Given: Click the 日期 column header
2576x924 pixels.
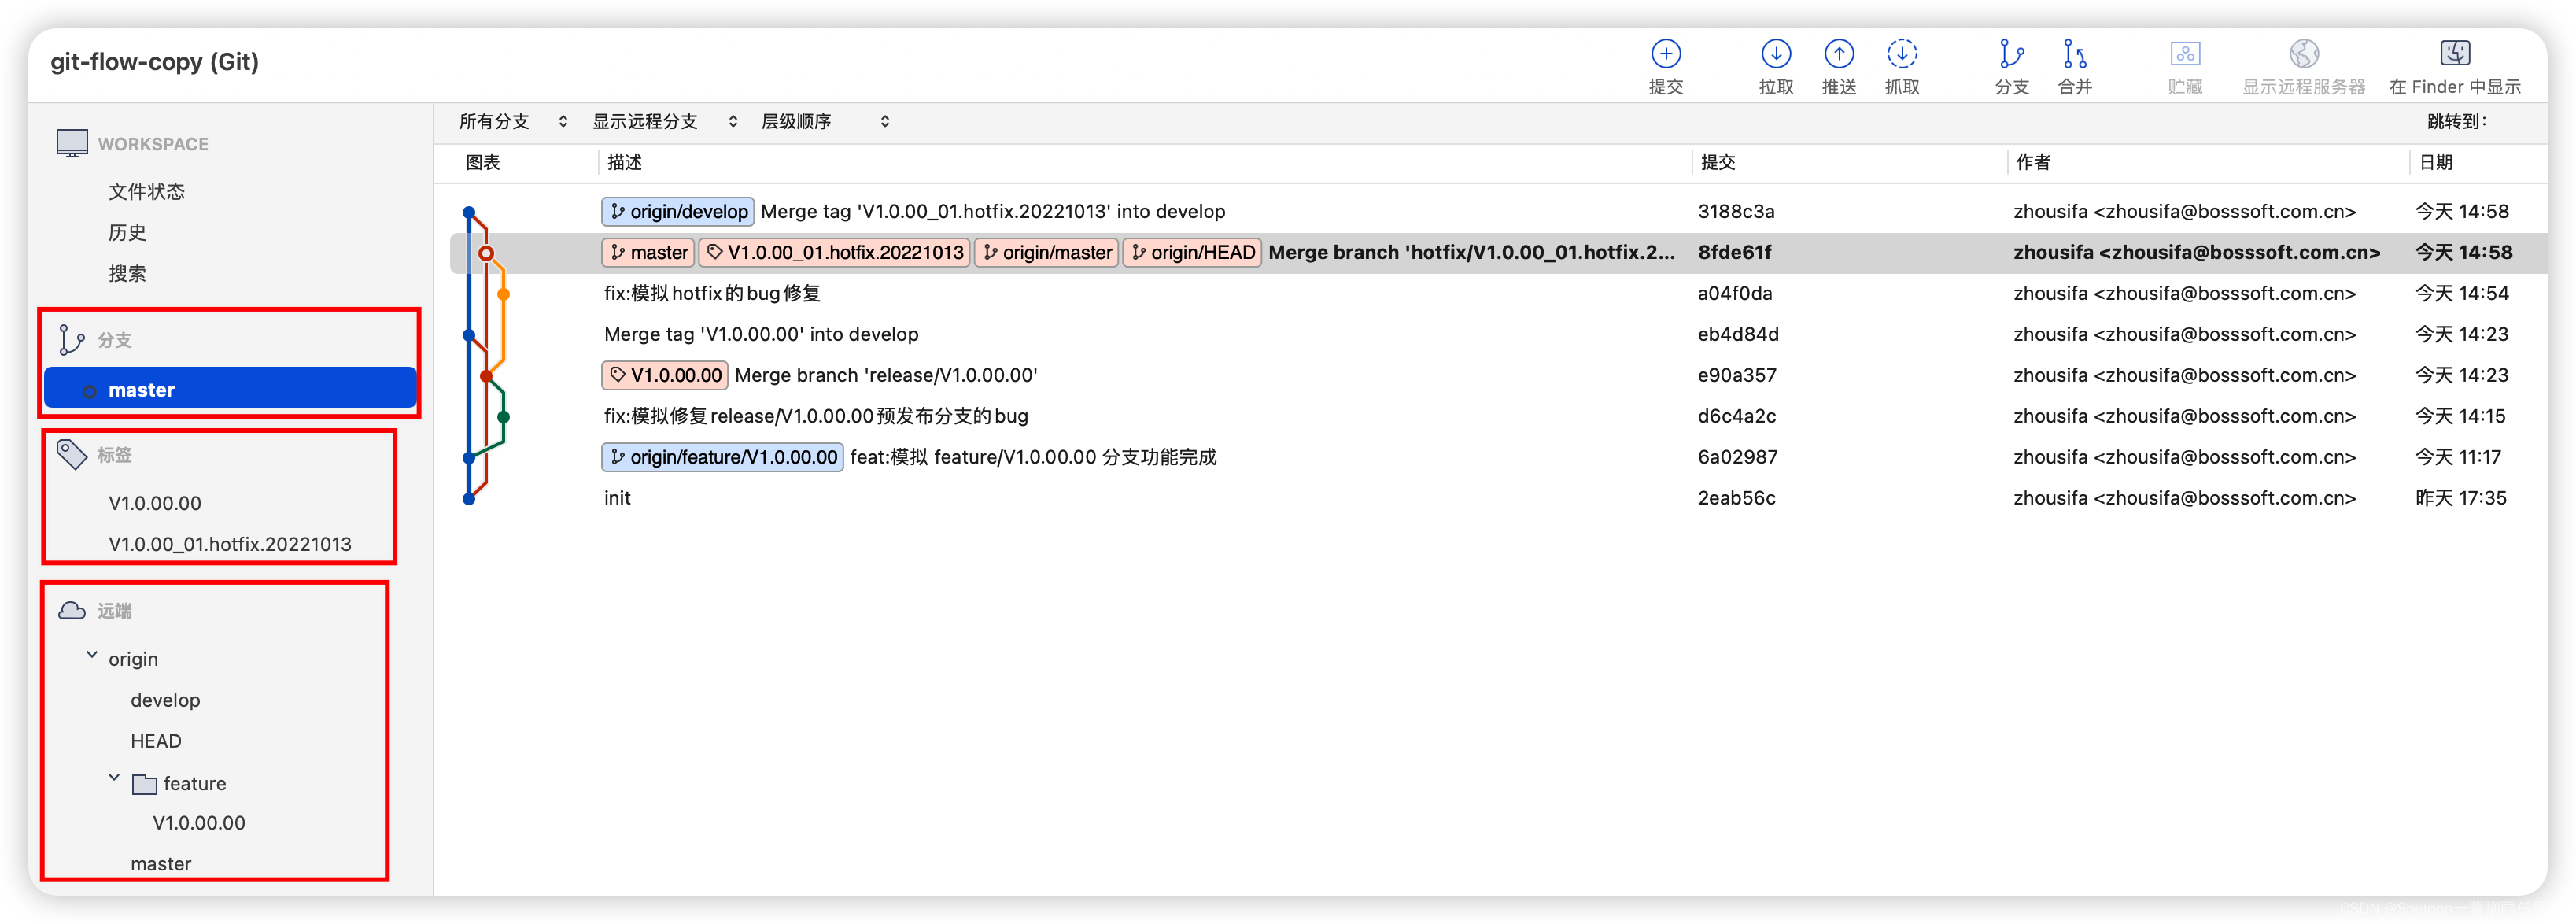Looking at the screenshot, I should (x=2436, y=162).
